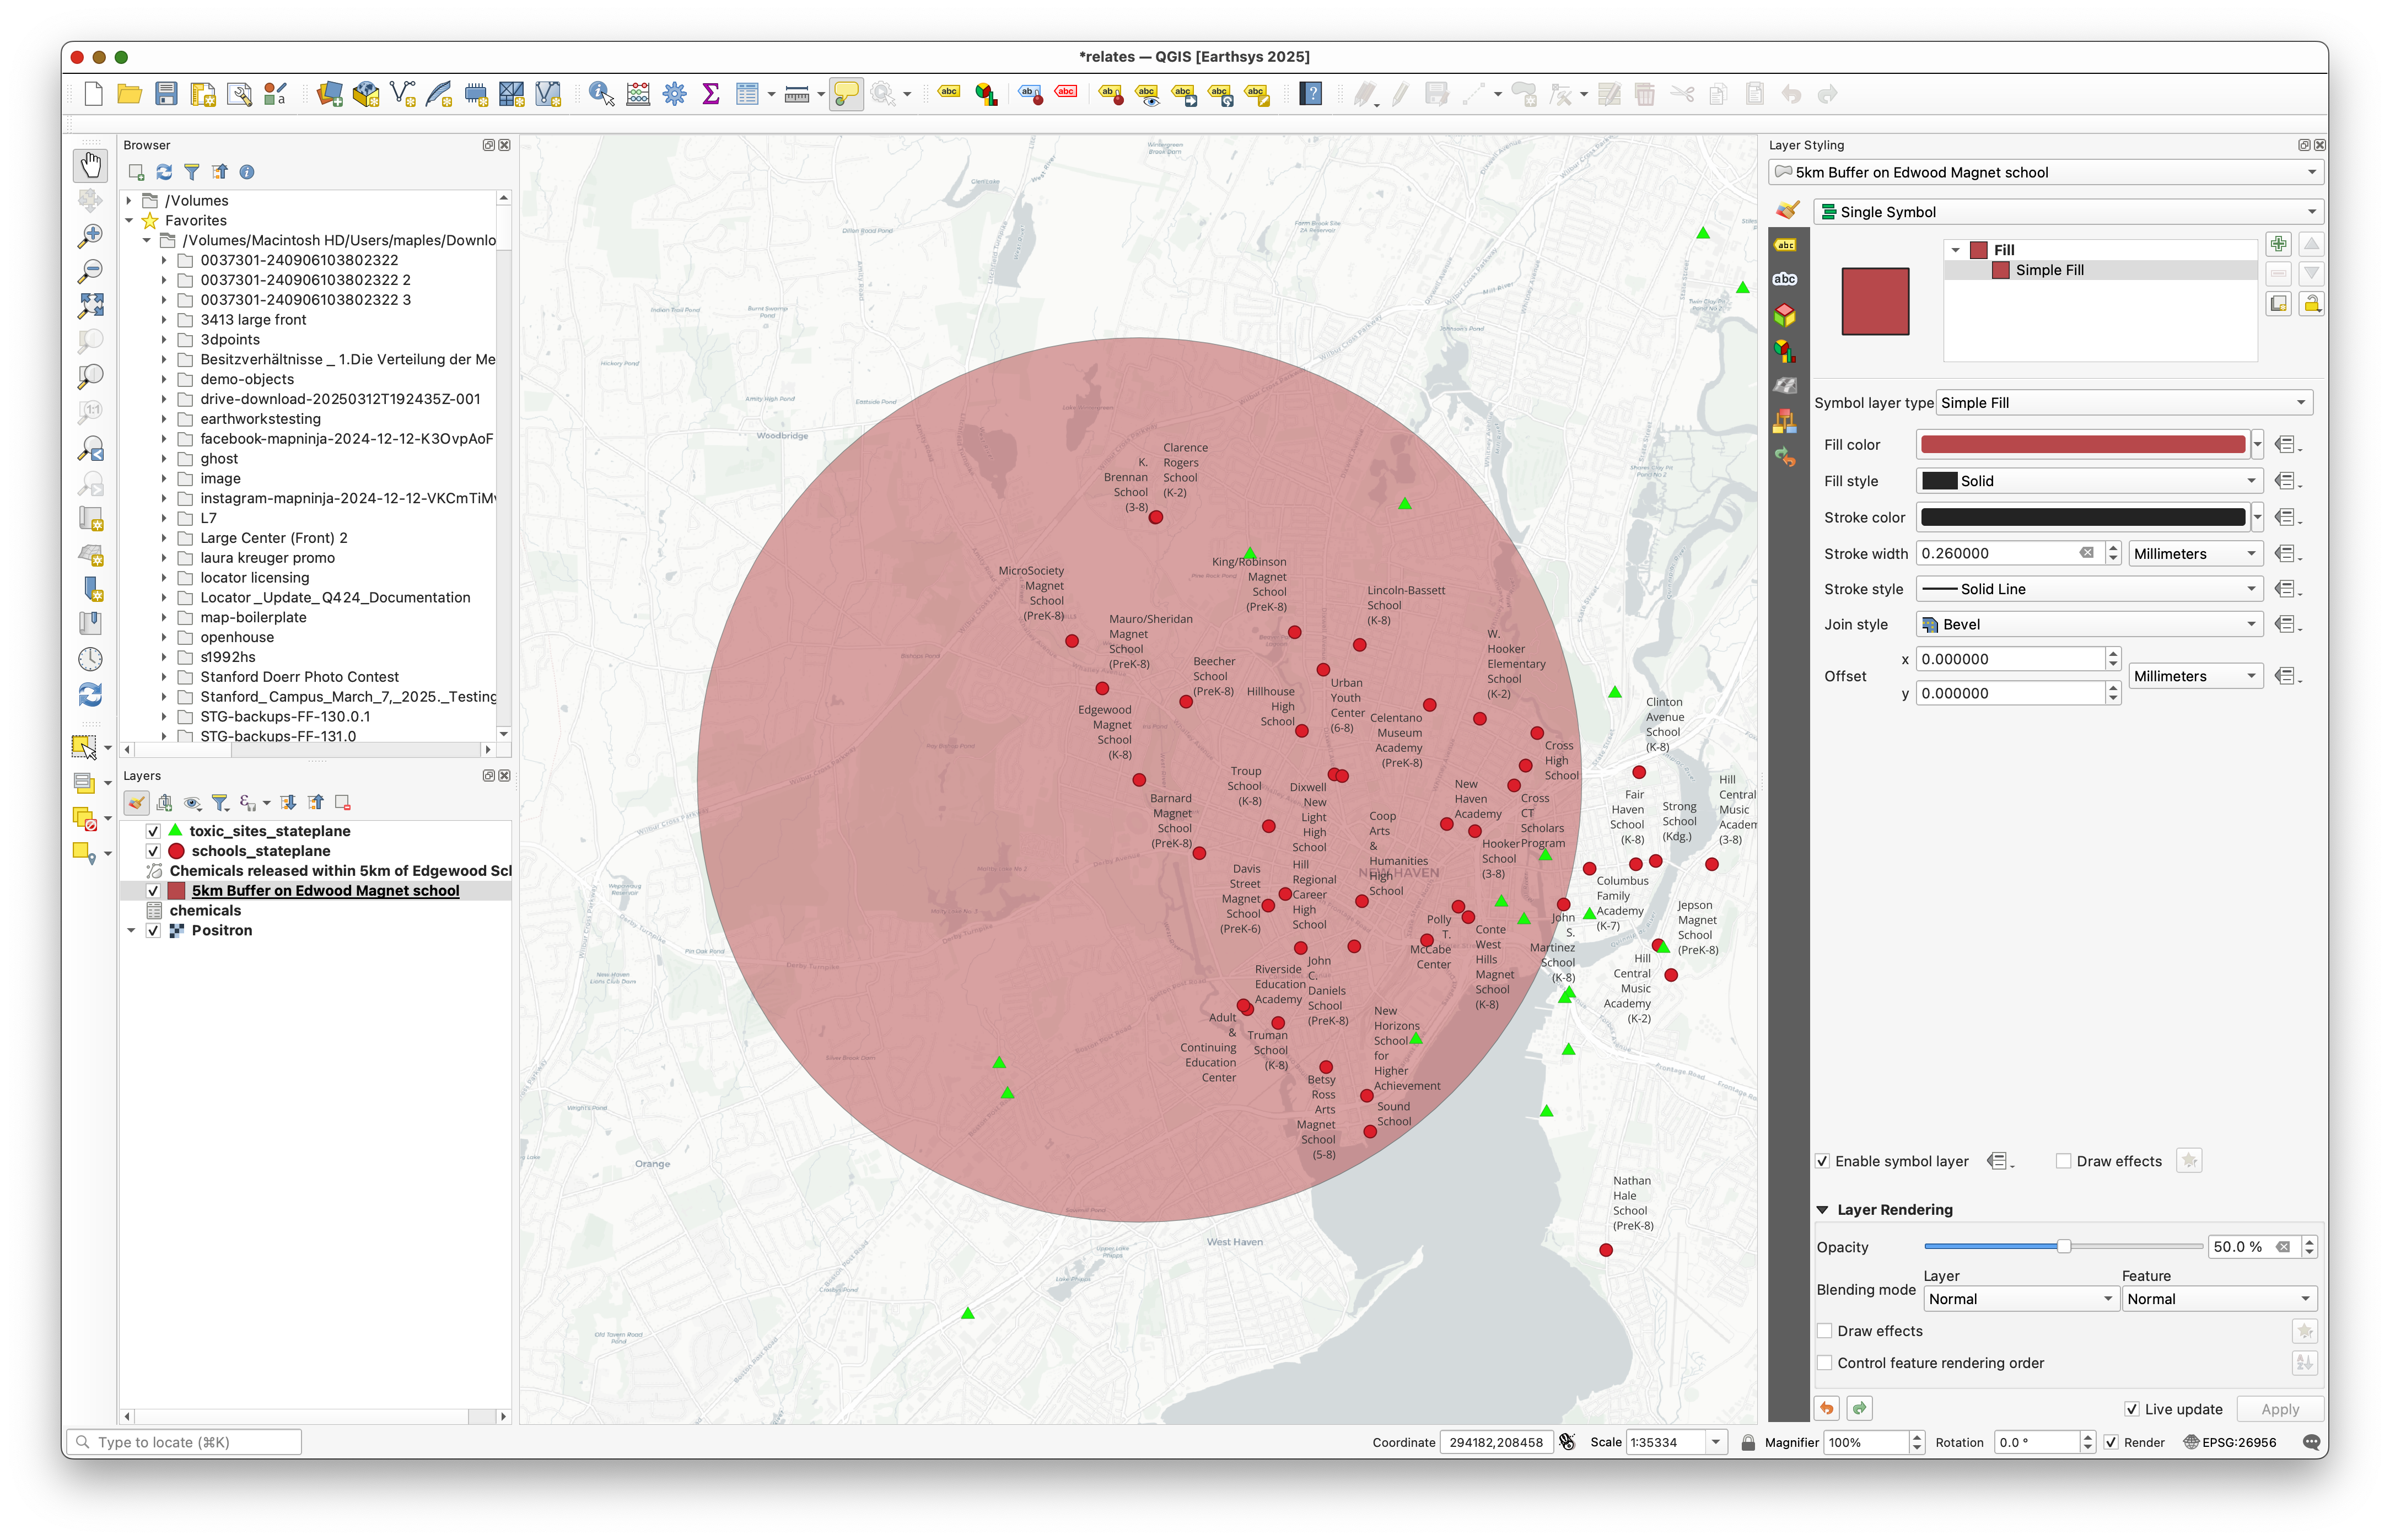Open the Single Symbol renderer dropdown
This screenshot has height=1540, width=2390.
(2067, 212)
